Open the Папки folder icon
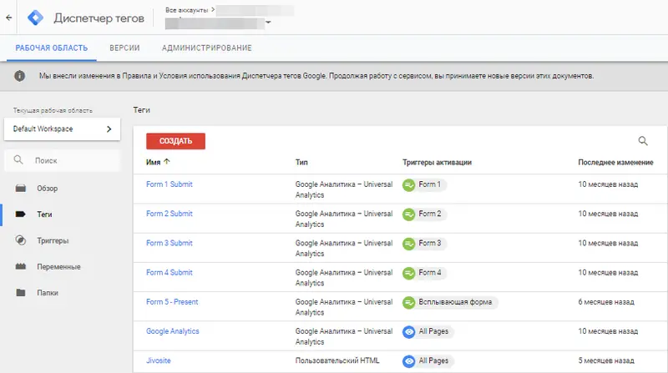 click(20, 293)
